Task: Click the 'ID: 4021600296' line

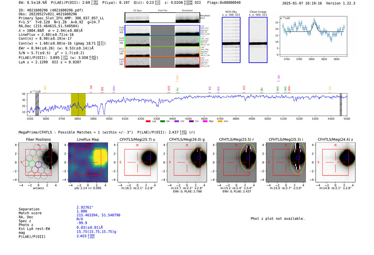Action: coord(51,10)
